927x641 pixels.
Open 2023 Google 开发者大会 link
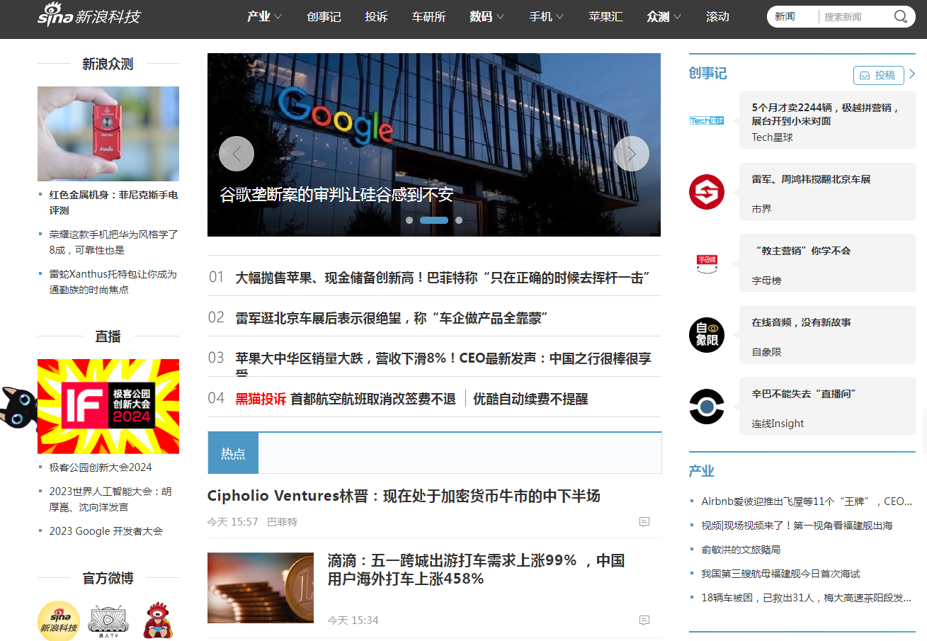click(x=106, y=531)
